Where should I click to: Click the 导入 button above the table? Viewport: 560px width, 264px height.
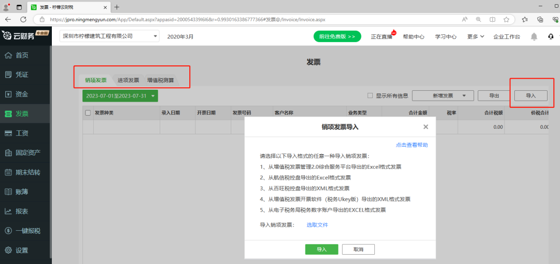coord(531,96)
